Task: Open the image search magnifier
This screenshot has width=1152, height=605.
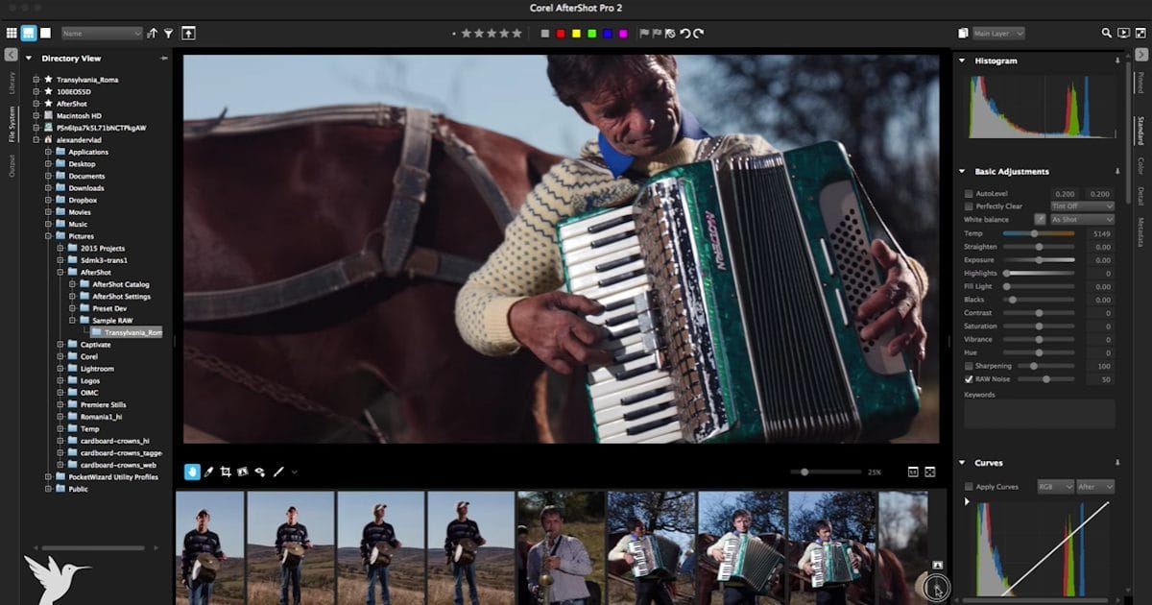Action: [1105, 32]
